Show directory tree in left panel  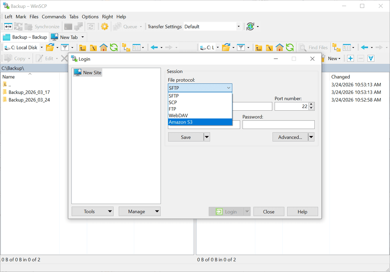pyautogui.click(x=126, y=47)
